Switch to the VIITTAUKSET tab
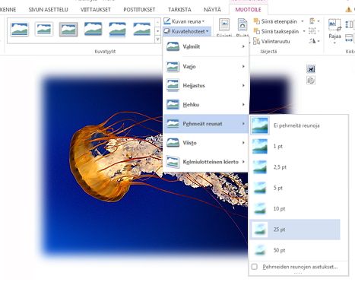The width and height of the screenshot is (355, 282). 96,10
